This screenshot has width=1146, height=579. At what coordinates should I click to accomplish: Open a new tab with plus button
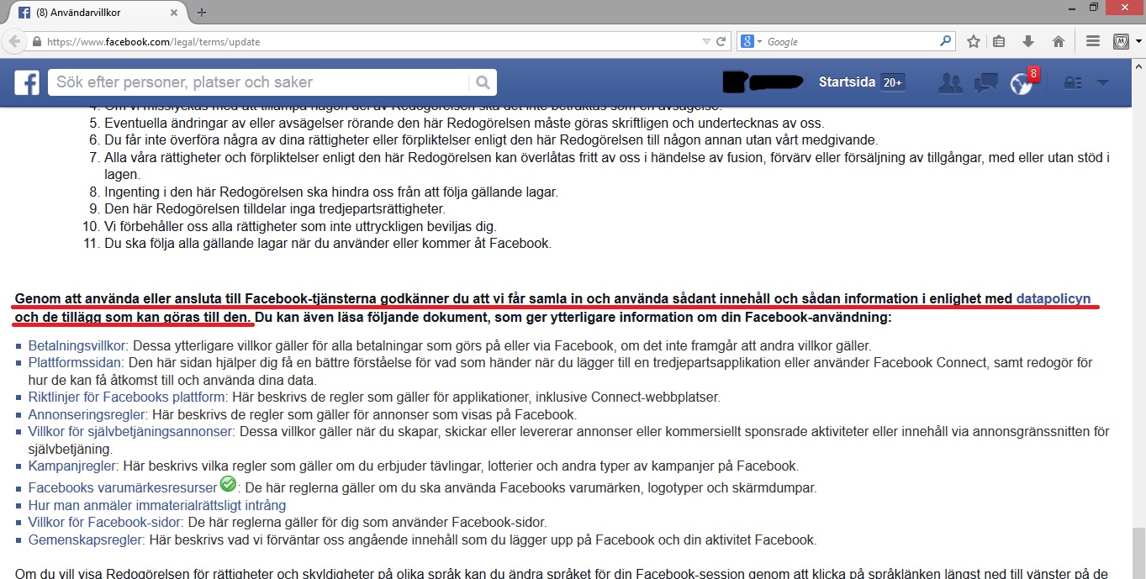(202, 13)
